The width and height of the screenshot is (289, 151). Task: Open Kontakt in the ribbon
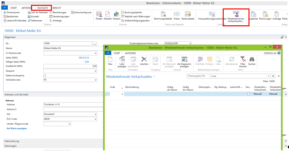tap(33, 17)
